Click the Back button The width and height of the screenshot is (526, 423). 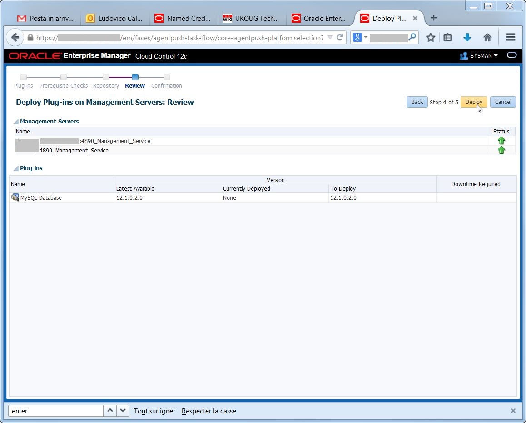pyautogui.click(x=417, y=102)
